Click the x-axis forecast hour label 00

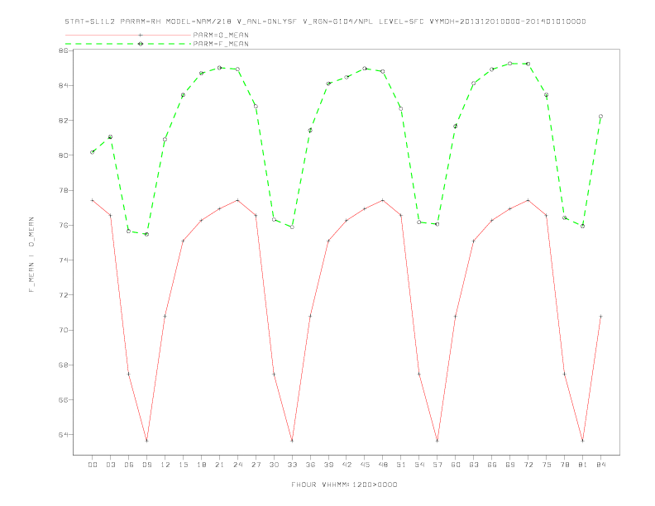point(93,465)
